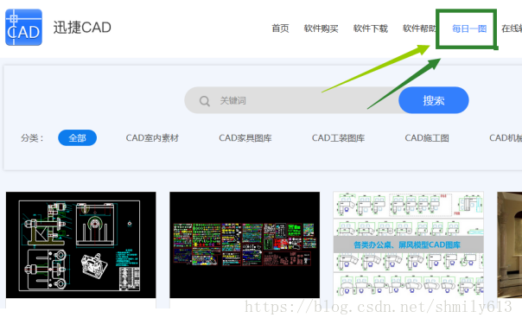Image resolution: width=522 pixels, height=324 pixels.
Task: Select the 全部 category filter
Action: pyautogui.click(x=77, y=137)
